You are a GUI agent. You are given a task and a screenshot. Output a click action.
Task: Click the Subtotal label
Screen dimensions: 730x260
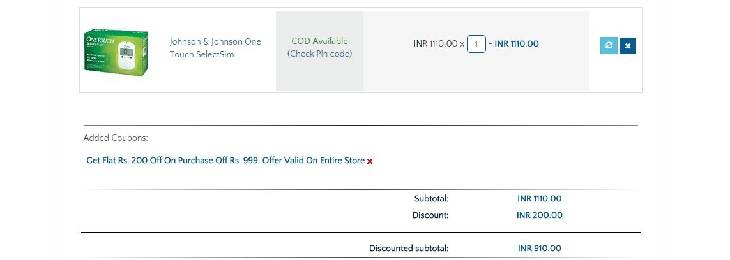coord(431,198)
